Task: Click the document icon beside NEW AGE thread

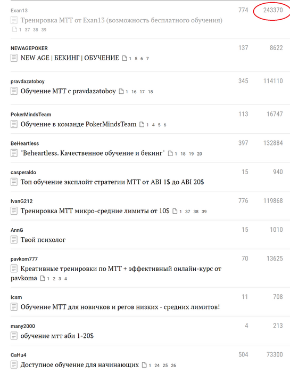Action: tap(14, 58)
